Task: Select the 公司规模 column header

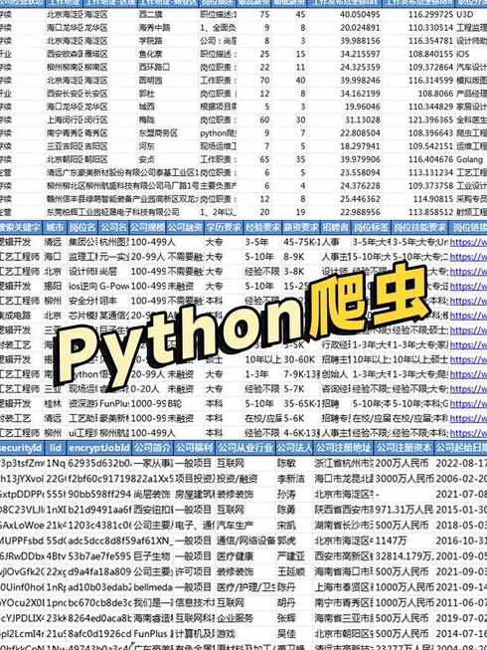Action: coord(147,227)
